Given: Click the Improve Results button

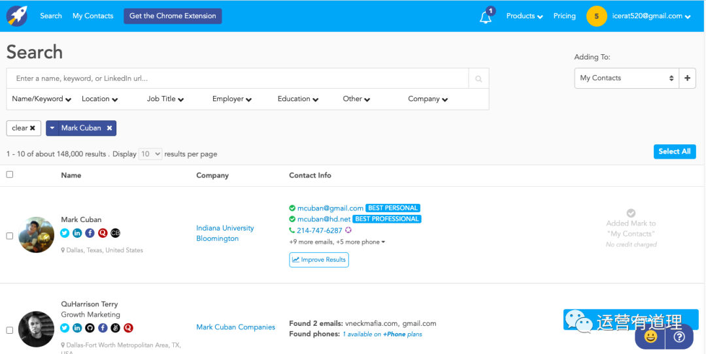Looking at the screenshot, I should (x=319, y=259).
